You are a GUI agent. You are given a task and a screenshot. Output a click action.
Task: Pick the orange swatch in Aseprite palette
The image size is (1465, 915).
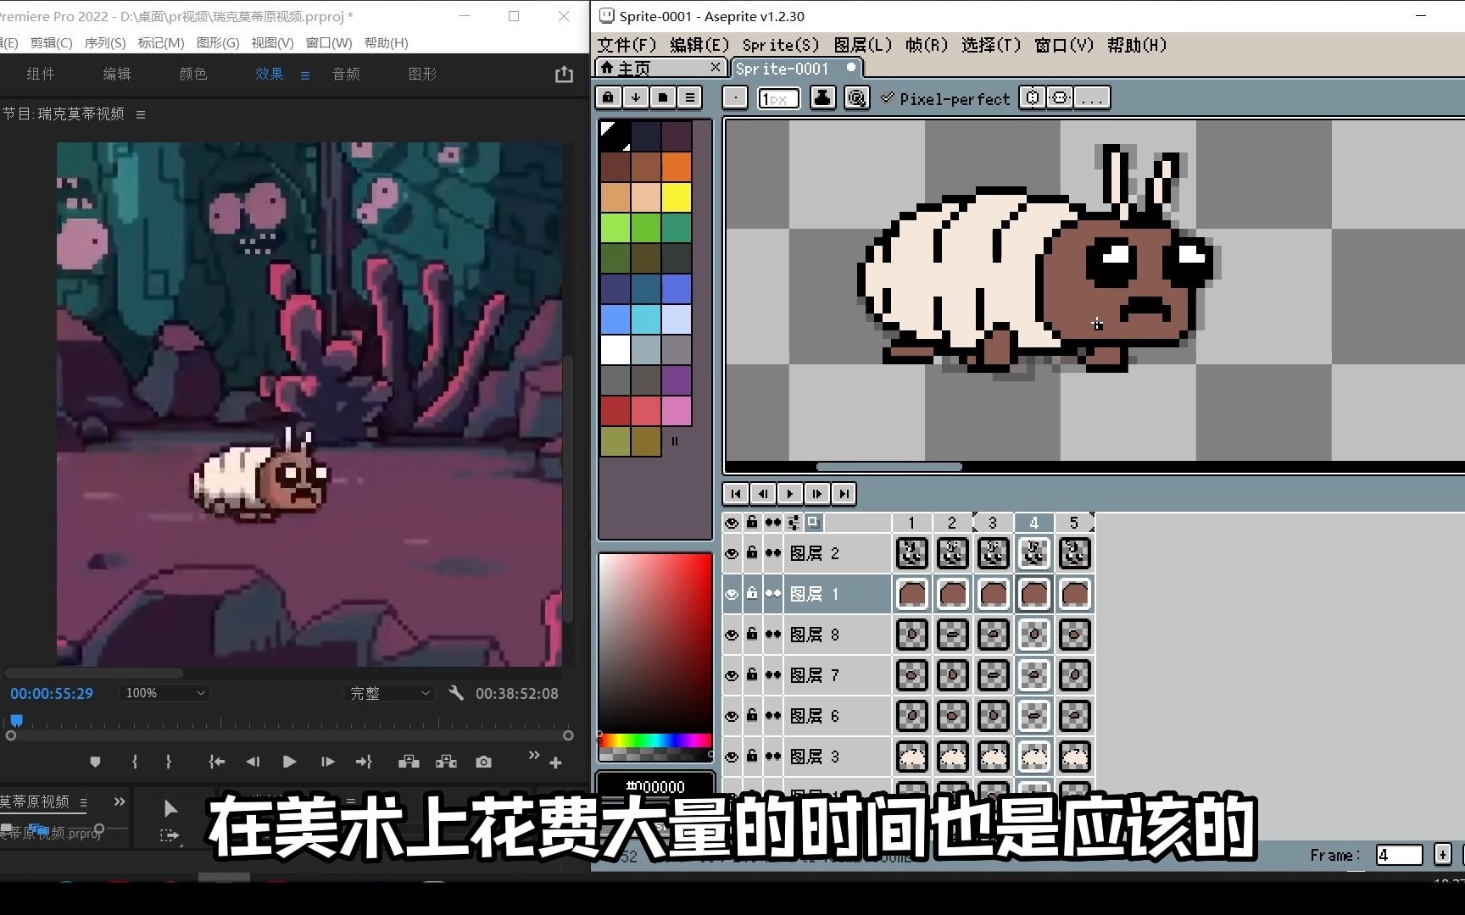click(677, 167)
